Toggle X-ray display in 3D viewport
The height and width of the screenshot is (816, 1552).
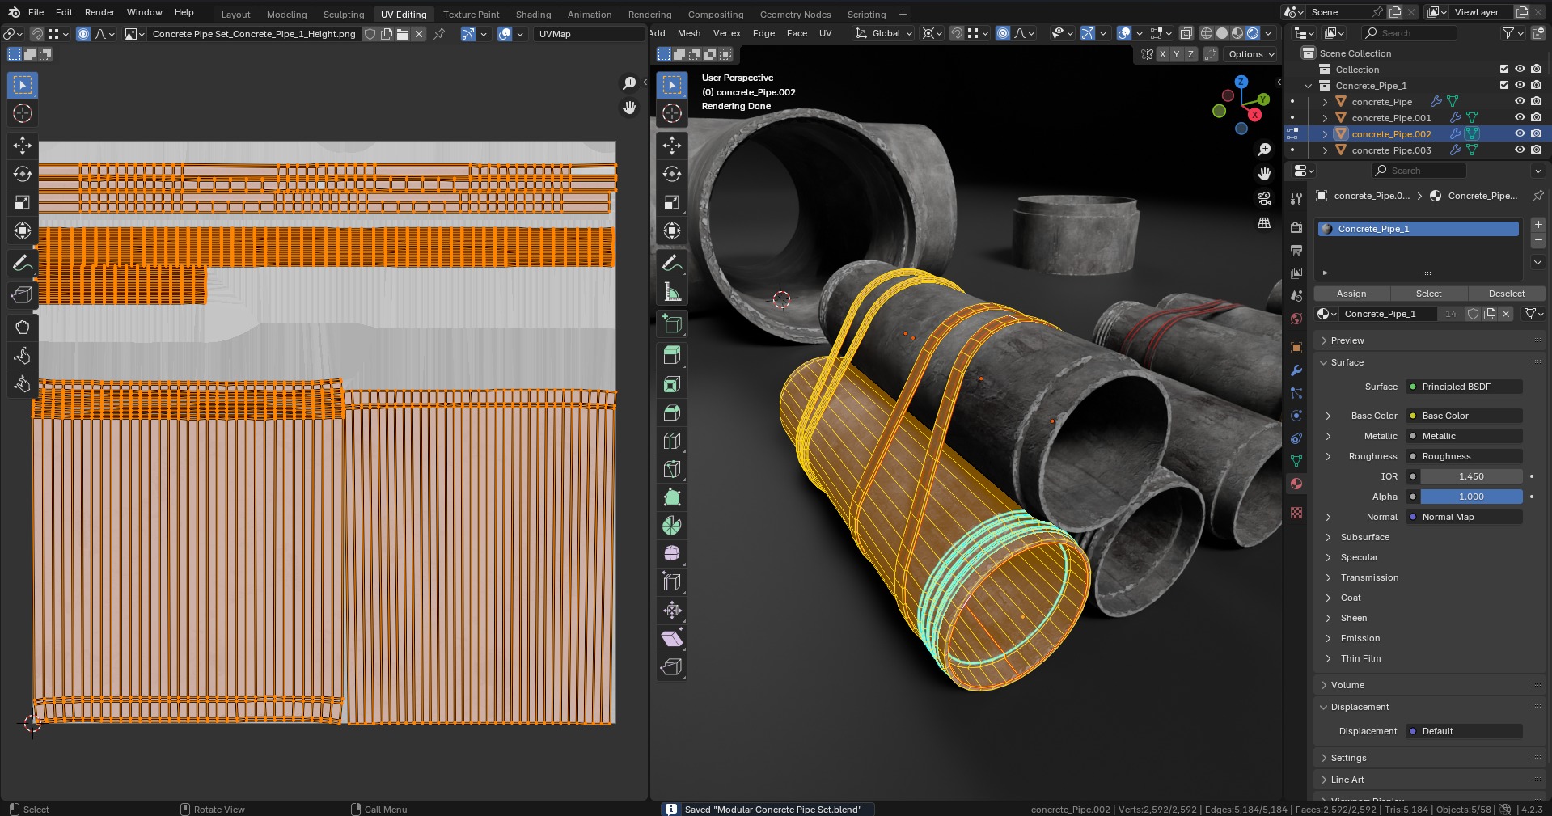point(1186,33)
